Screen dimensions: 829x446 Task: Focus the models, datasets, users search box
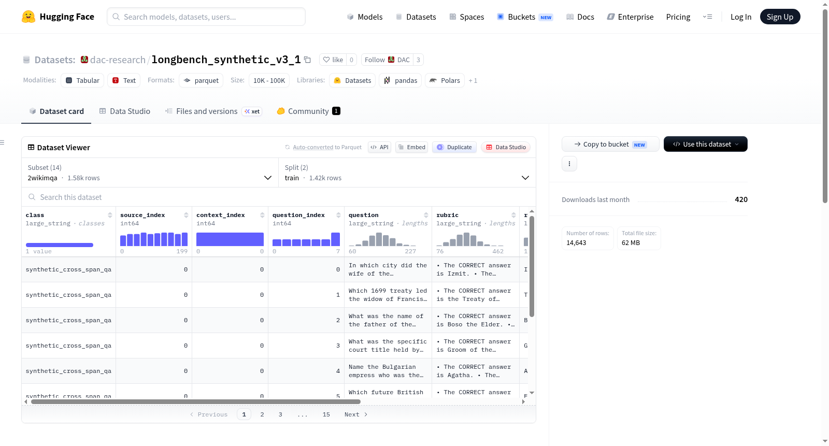point(206,17)
